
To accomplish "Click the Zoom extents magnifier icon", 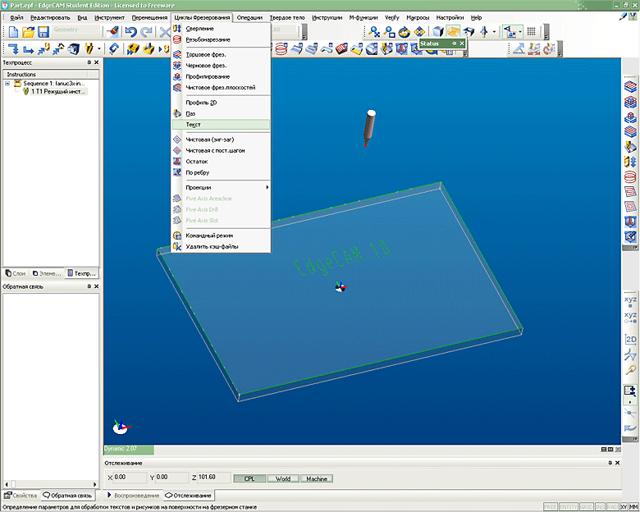I will click(374, 32).
